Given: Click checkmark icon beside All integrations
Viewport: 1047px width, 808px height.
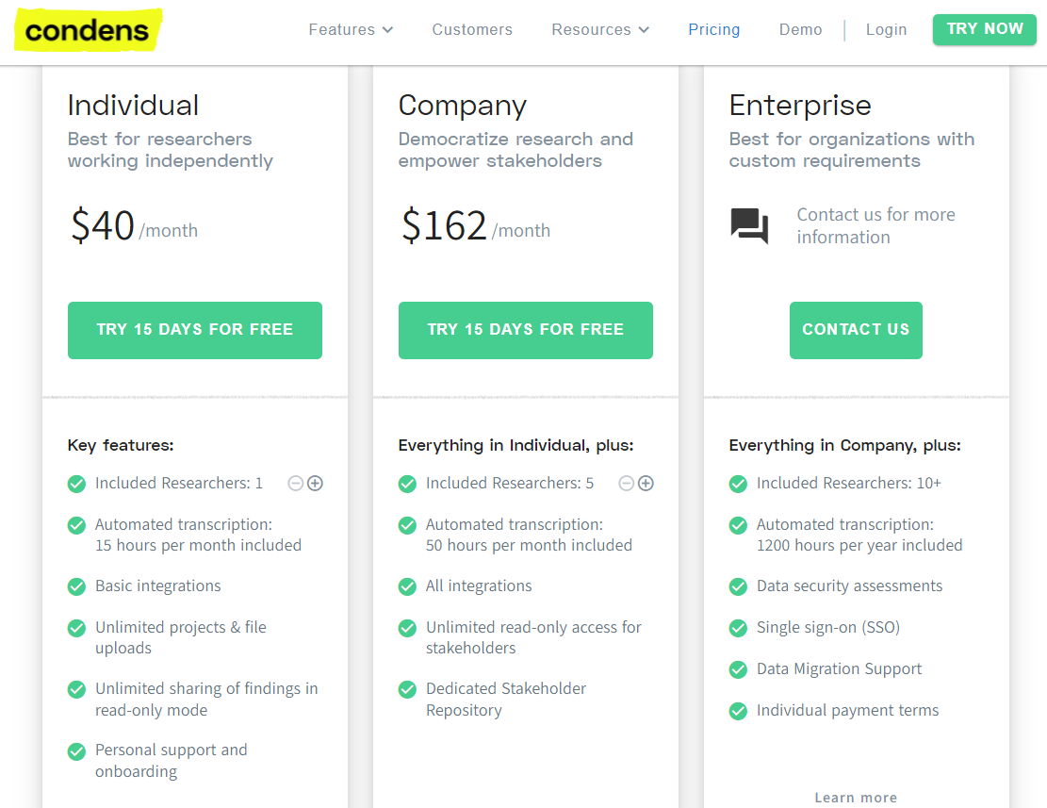Looking at the screenshot, I should click(407, 586).
